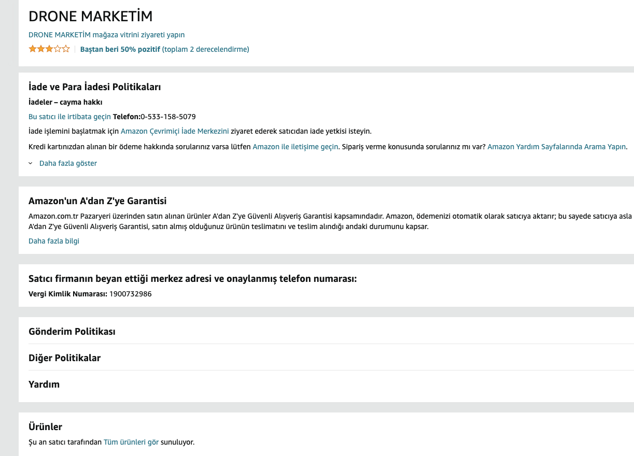Click the Ürünler heading
Image resolution: width=634 pixels, height=456 pixels.
coord(45,427)
